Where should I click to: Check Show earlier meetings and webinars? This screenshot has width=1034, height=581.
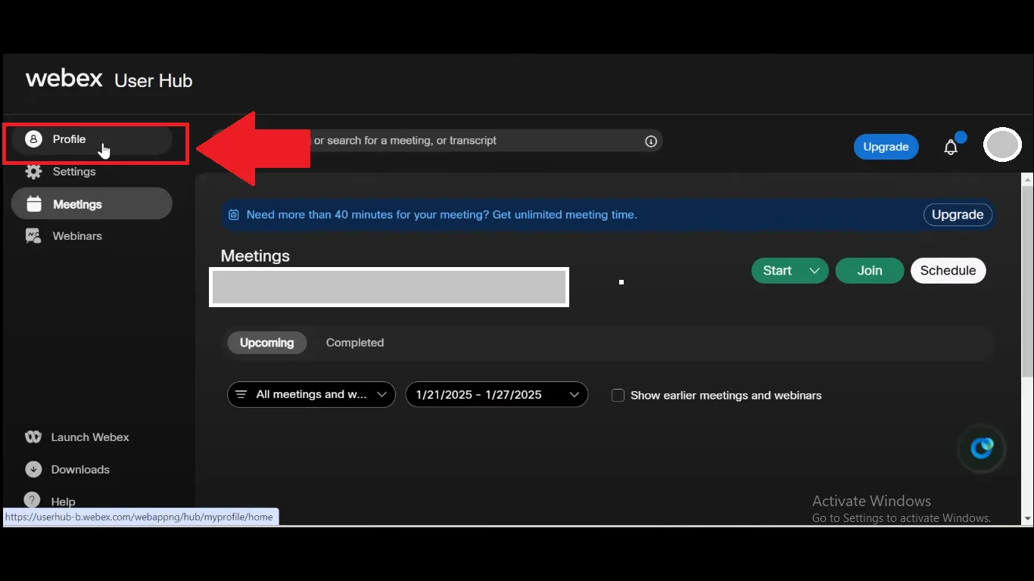pyautogui.click(x=618, y=395)
